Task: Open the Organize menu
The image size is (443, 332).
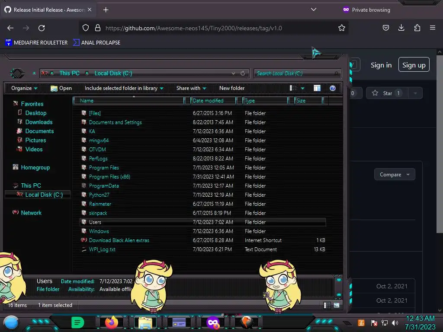Action: (x=24, y=88)
